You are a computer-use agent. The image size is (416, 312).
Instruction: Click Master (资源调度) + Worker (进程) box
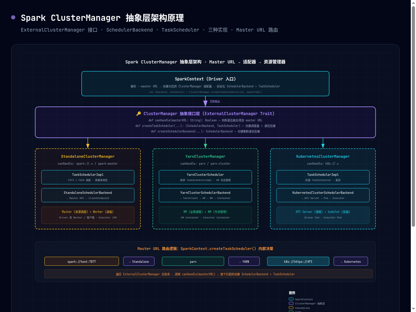point(88,215)
